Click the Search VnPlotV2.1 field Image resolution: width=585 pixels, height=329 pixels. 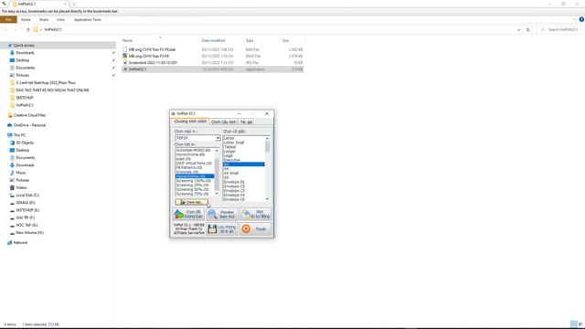(x=559, y=29)
